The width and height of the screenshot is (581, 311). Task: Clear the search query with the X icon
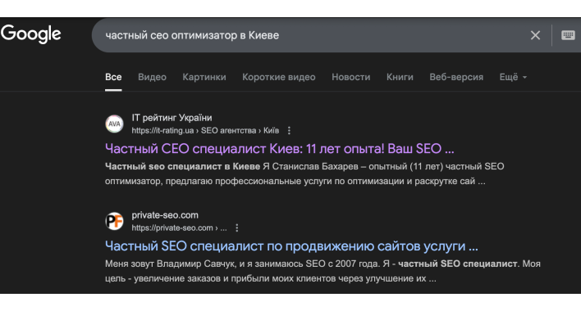pyautogui.click(x=535, y=35)
